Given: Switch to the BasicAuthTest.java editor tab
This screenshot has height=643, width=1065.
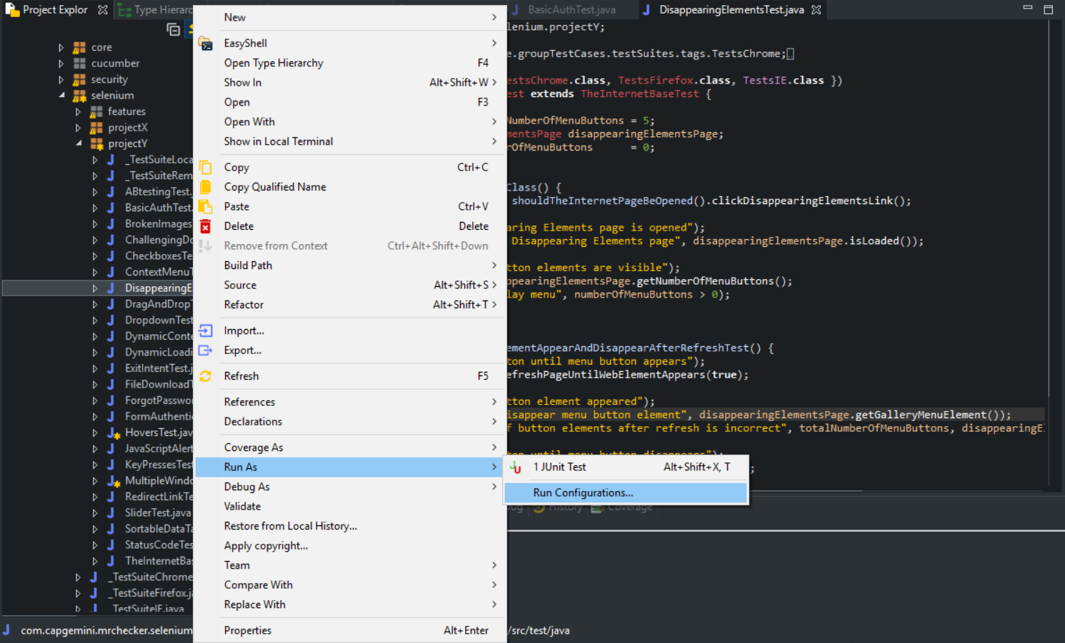Looking at the screenshot, I should [x=571, y=10].
